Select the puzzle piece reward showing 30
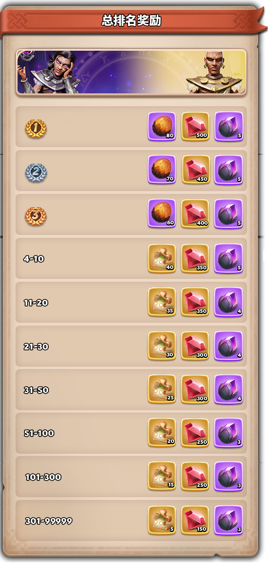 coord(162,346)
